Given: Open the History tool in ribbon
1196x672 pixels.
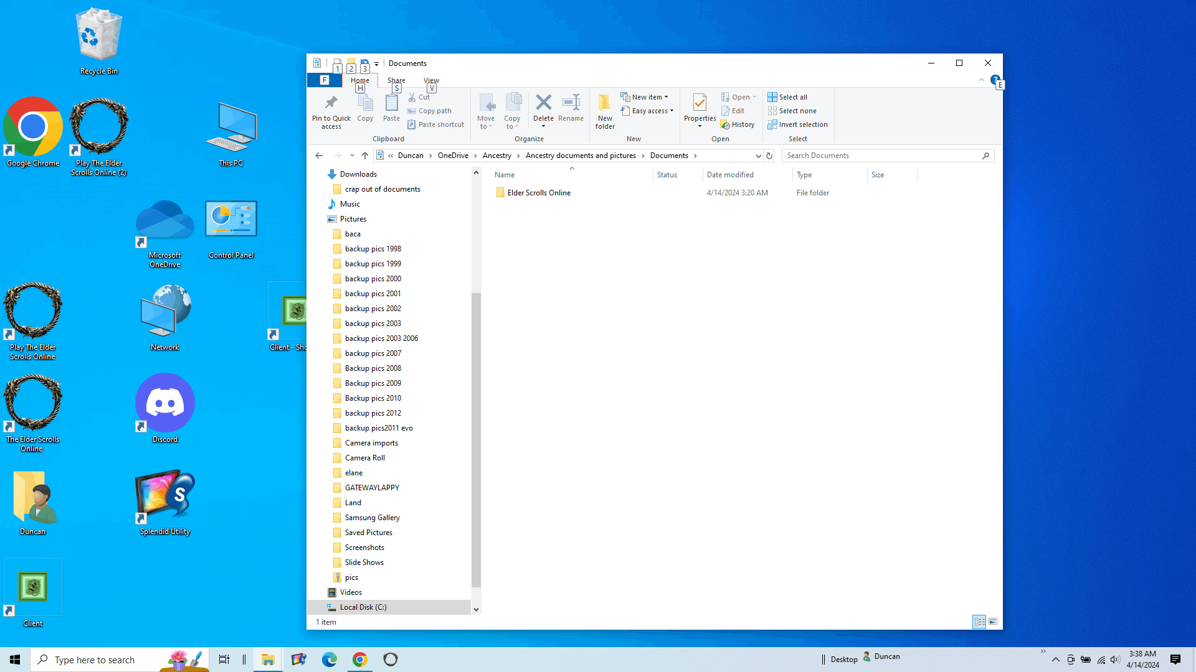Looking at the screenshot, I should pos(738,124).
